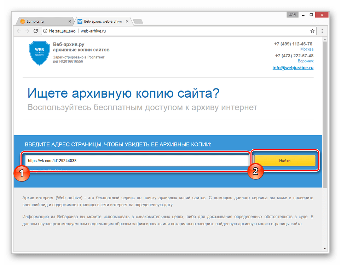Open a new browser tab
This screenshot has height=265, width=341.
[x=138, y=22]
